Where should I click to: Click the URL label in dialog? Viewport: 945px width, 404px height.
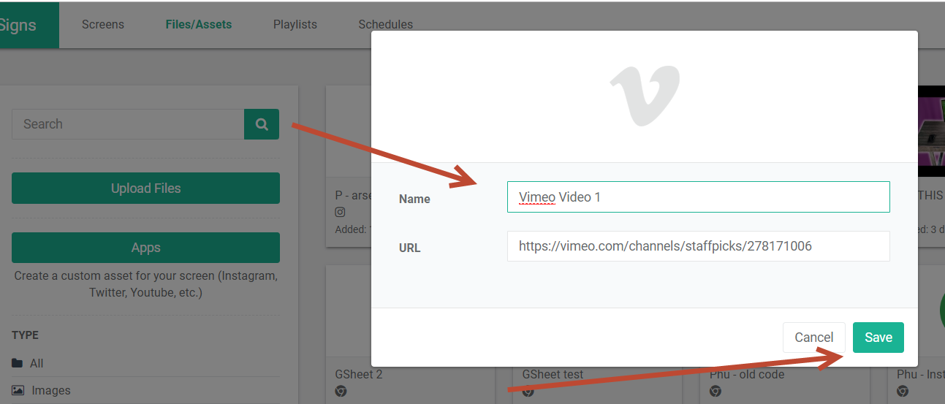pos(409,248)
